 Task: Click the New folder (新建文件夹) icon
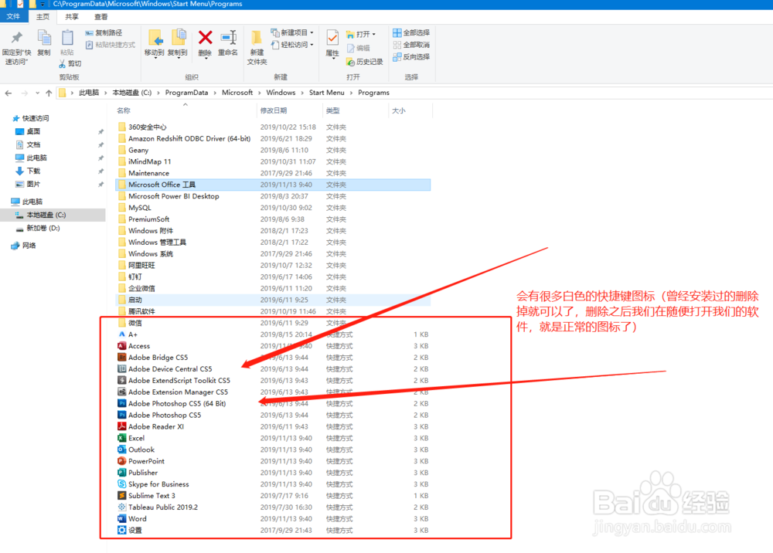pos(257,37)
